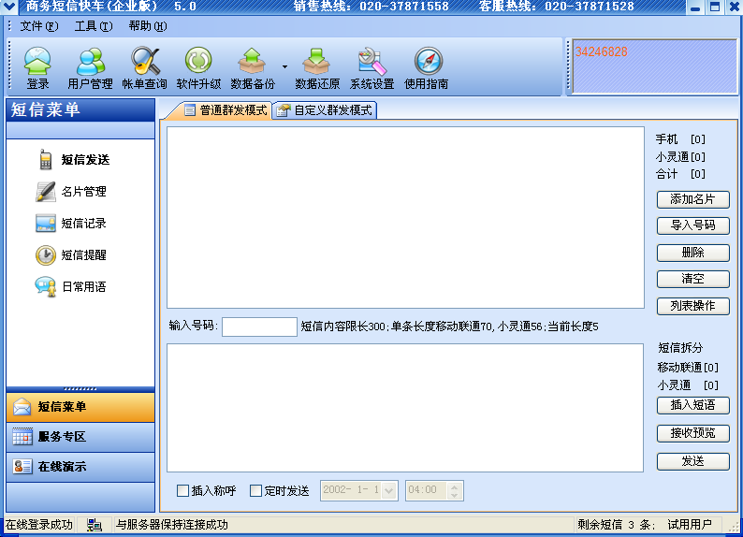
Task: Open the 工具 menu
Action: coord(93,26)
